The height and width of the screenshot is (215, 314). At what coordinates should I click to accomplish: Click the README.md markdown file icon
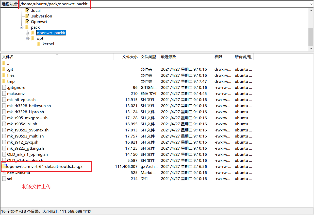coord(4,173)
